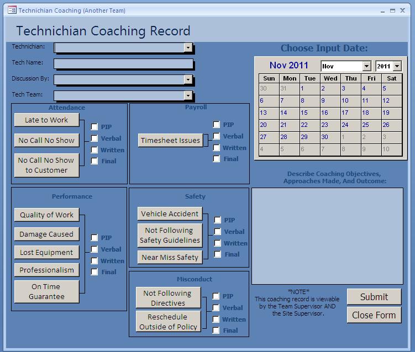415x352 pixels.
Task: Tick the Payroll Verbal checkbox
Action: click(216, 136)
